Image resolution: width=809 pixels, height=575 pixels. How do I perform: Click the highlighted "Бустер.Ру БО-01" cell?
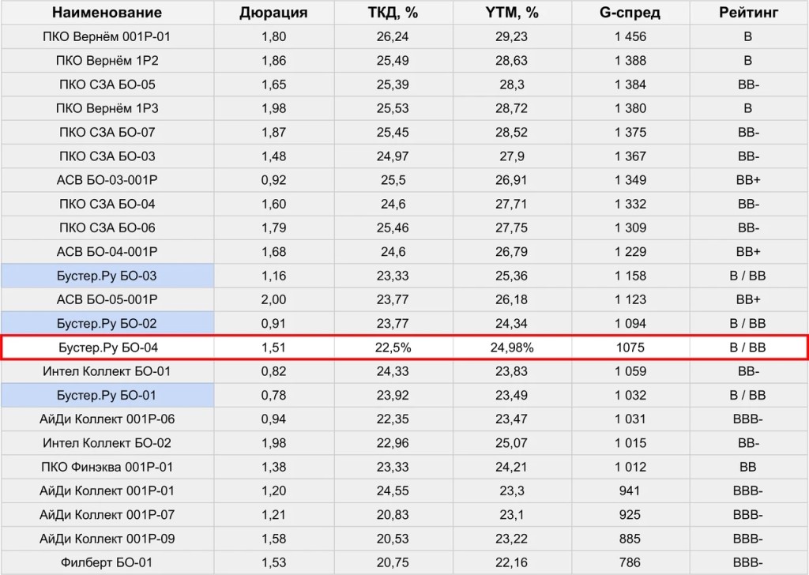tap(107, 395)
